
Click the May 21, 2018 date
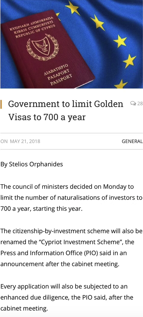point(25,141)
